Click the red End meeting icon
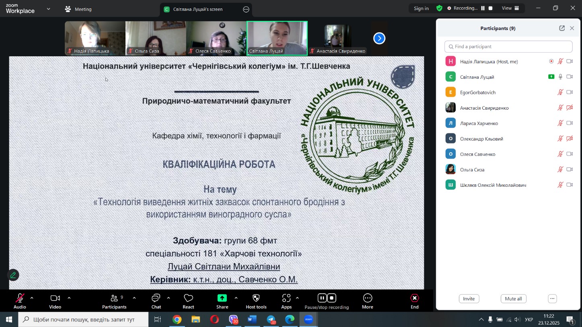This screenshot has height=327, width=582. tap(414, 298)
